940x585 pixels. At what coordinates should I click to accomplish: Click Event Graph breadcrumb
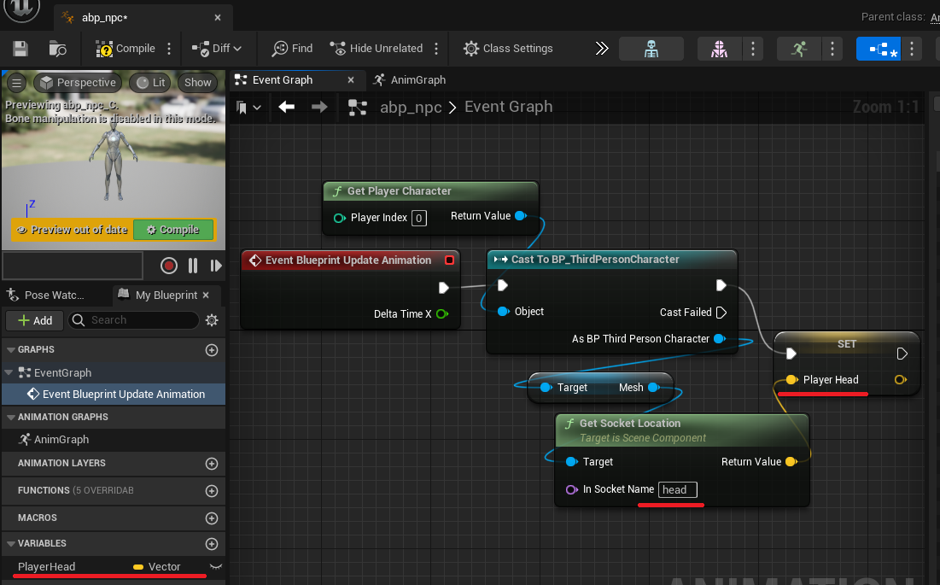[508, 107]
